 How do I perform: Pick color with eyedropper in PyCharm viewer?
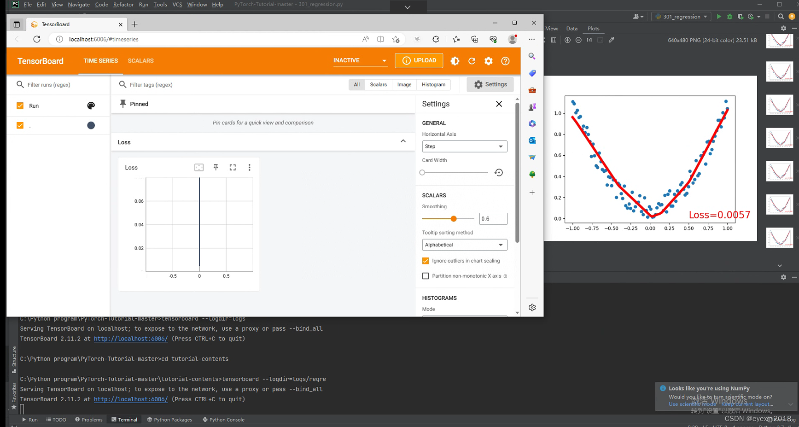pyautogui.click(x=612, y=40)
